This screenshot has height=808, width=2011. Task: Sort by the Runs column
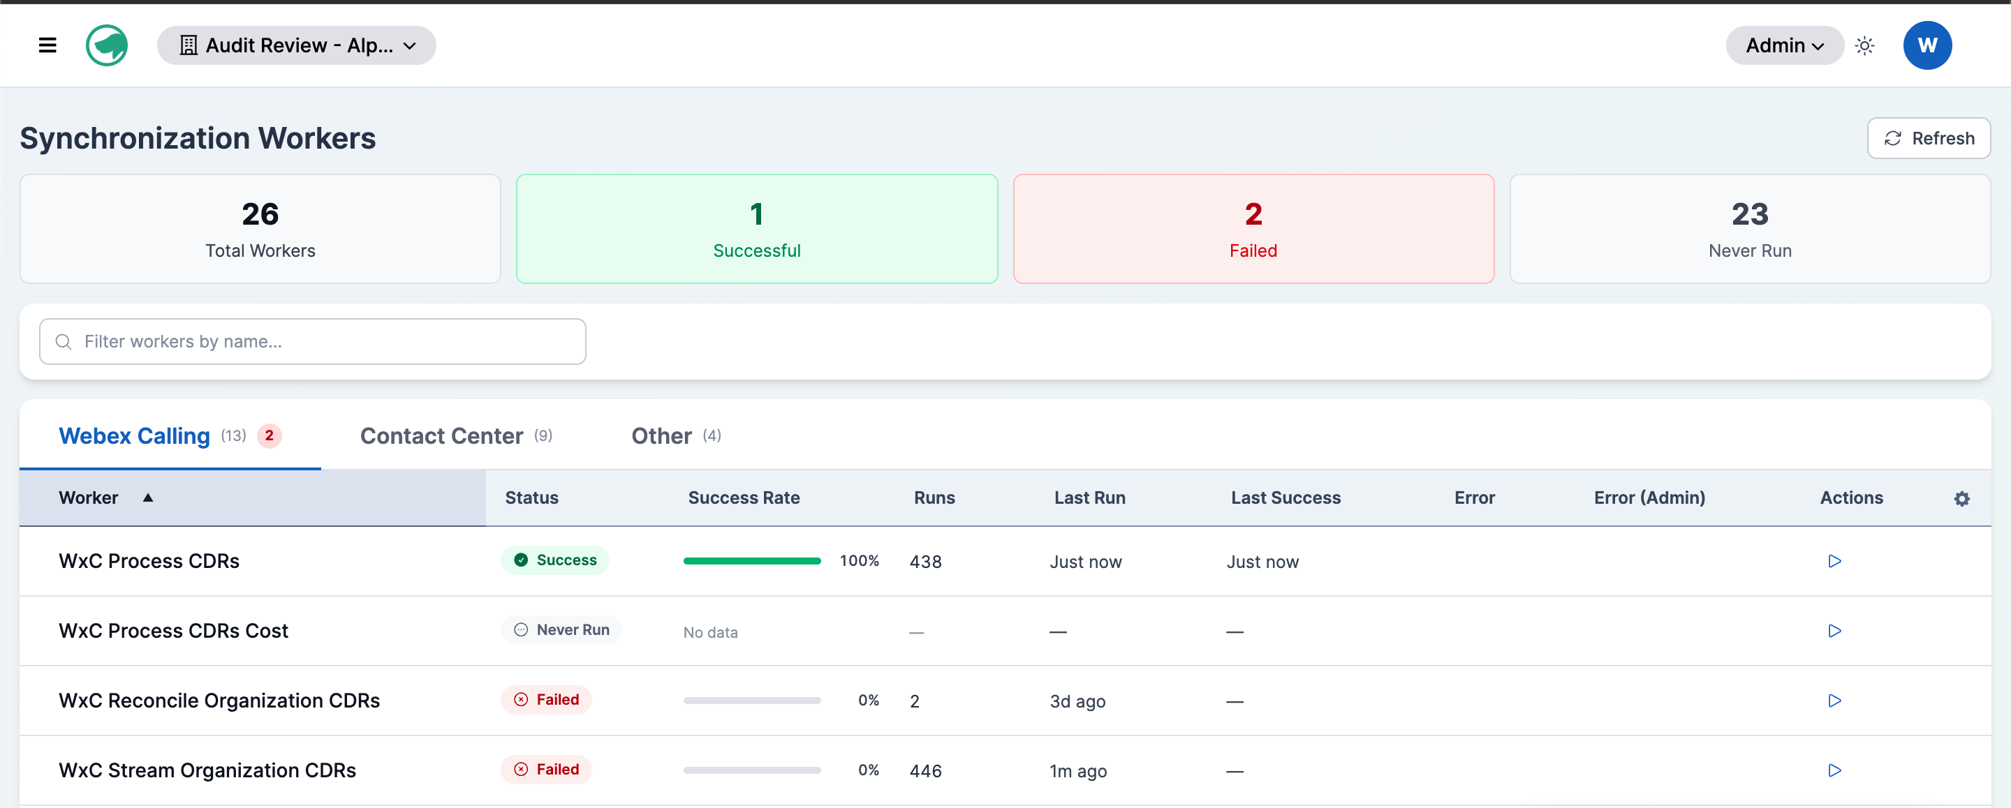(934, 497)
